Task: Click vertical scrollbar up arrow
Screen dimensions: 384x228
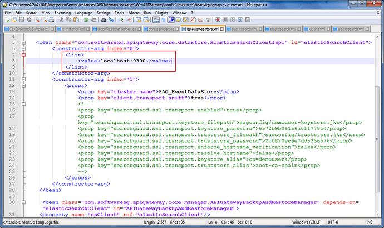Action: point(377,36)
